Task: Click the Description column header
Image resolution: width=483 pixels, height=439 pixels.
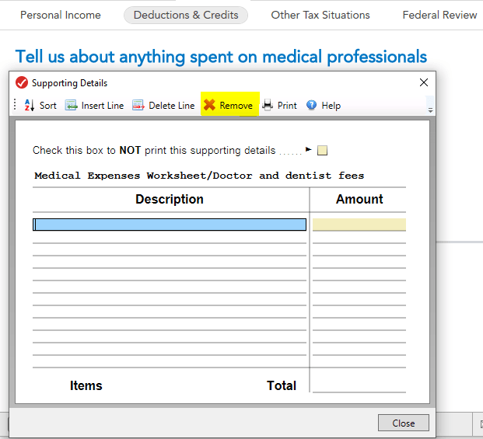Action: 170,200
